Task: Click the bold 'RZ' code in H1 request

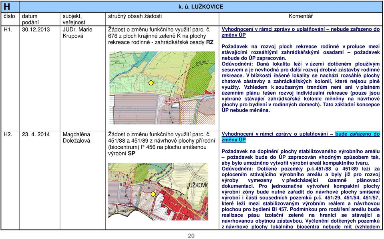Action: (210, 42)
